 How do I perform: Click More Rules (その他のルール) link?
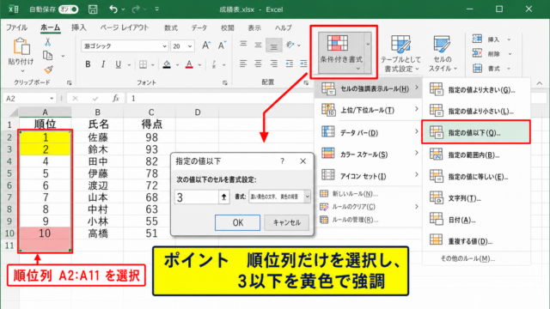click(x=467, y=259)
